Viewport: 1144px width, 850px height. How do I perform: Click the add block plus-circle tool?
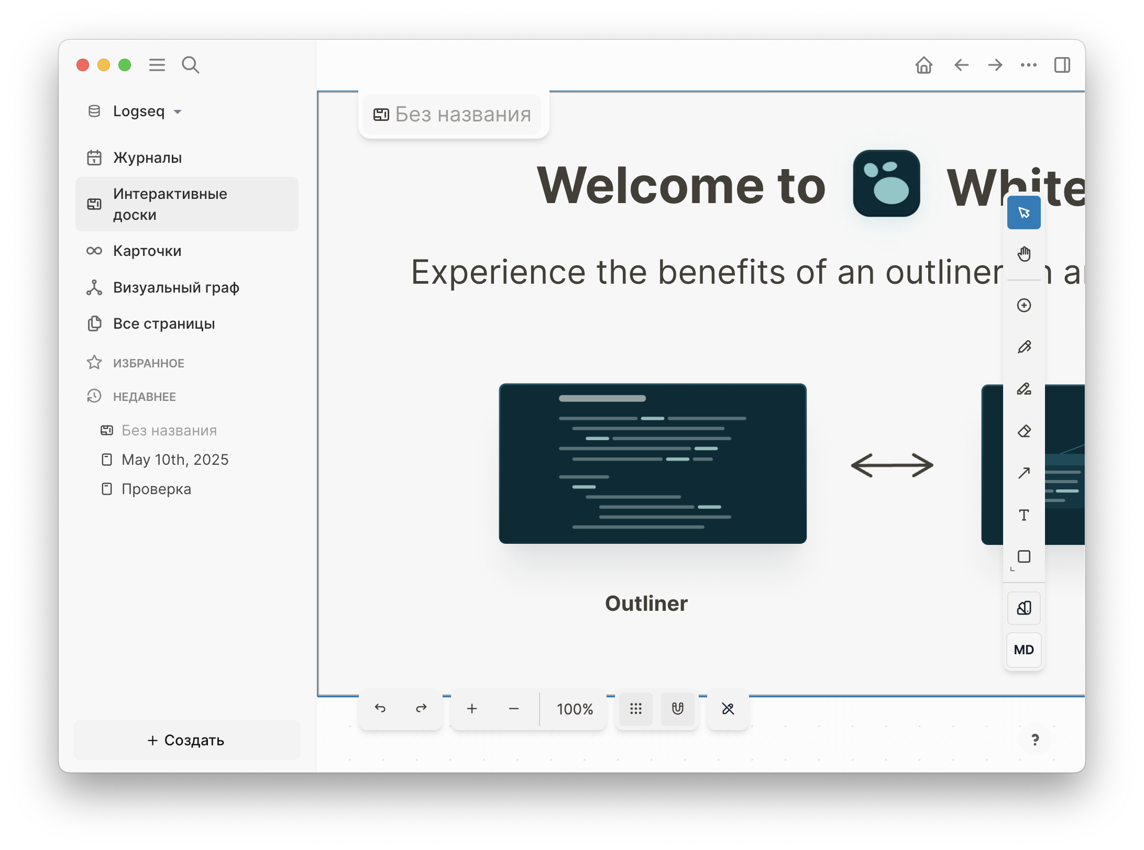click(x=1024, y=305)
